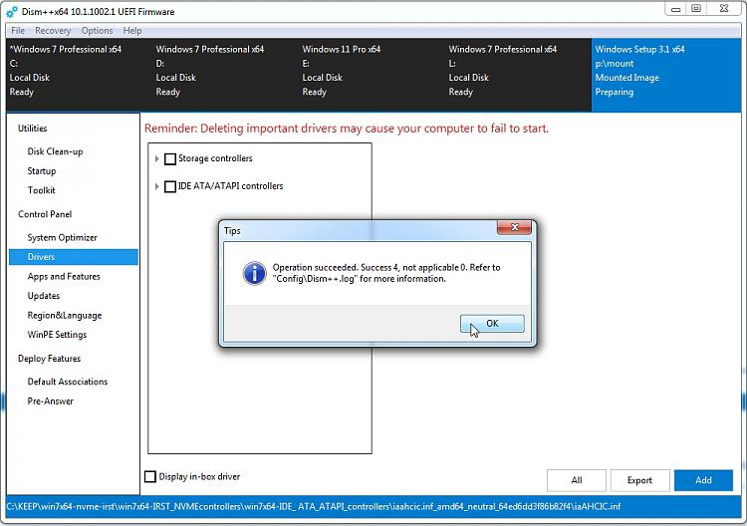Viewport: 747px width, 526px height.
Task: Open WinPE Settings in sidebar
Action: click(x=57, y=335)
